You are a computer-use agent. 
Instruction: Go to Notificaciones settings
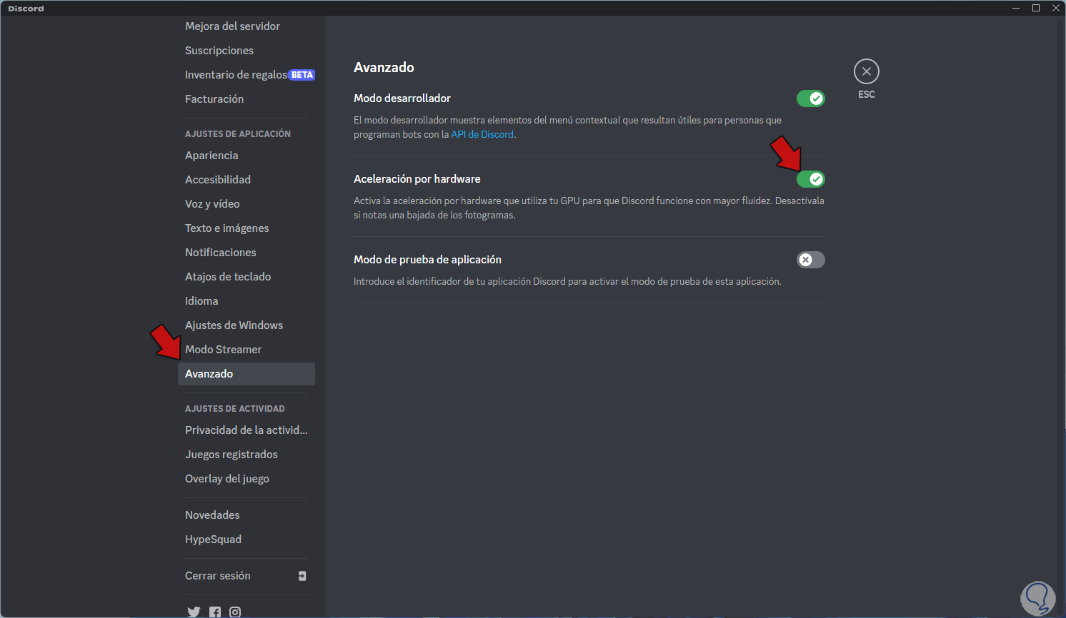tap(220, 253)
